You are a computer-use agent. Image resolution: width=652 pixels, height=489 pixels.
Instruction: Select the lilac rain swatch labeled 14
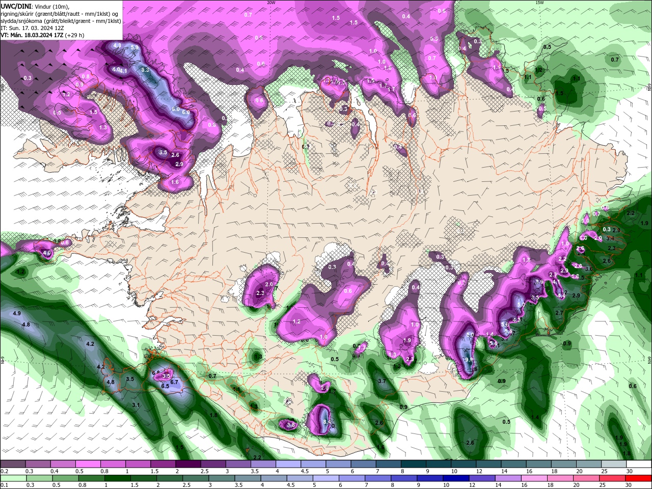(508, 478)
